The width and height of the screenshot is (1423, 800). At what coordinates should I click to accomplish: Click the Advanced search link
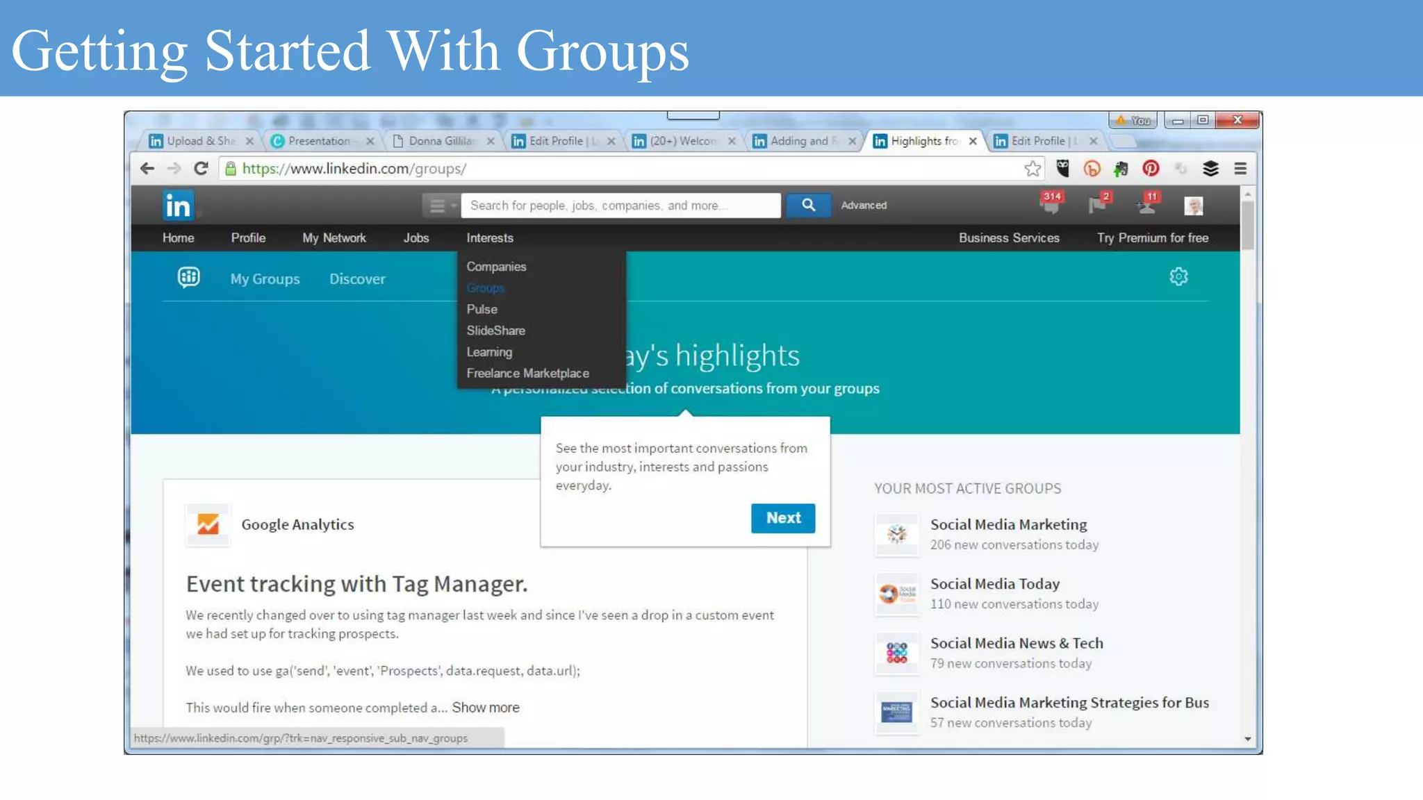(864, 206)
